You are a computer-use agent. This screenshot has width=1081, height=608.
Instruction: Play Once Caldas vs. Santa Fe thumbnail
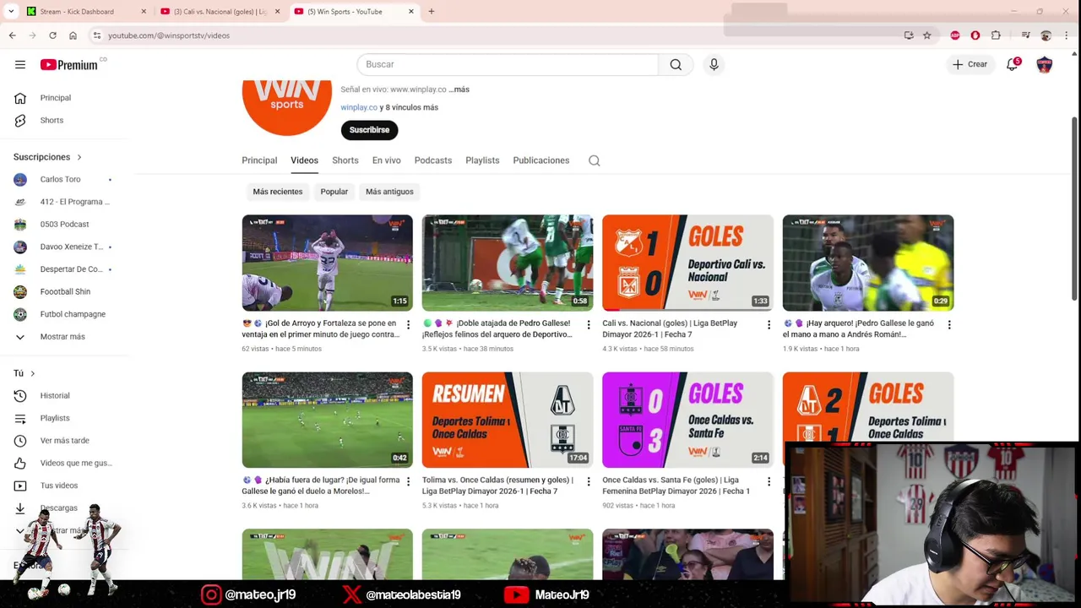coord(687,420)
